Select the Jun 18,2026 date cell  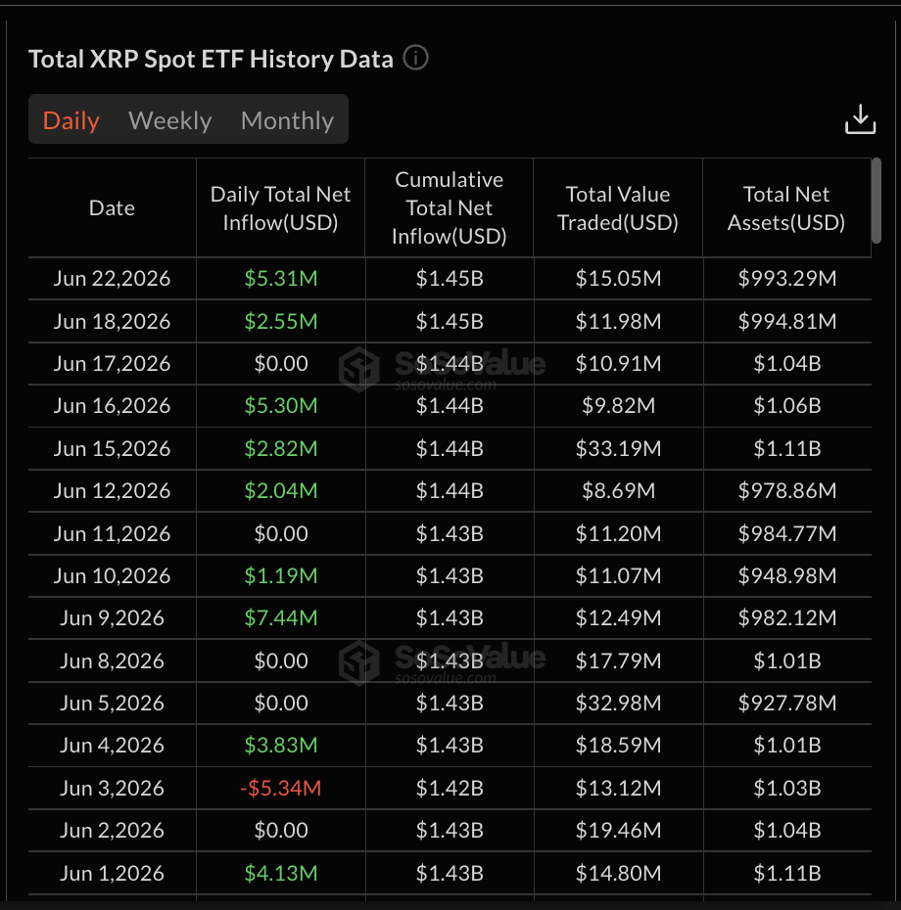[x=112, y=321]
